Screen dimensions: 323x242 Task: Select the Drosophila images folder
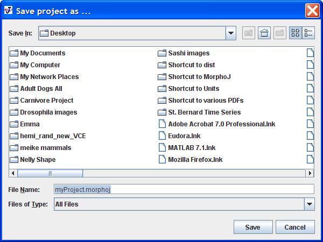coord(48,112)
